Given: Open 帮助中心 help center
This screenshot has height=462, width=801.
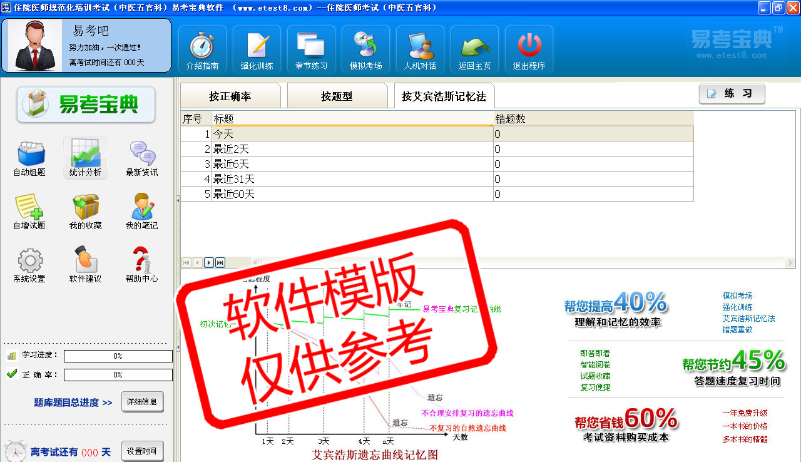Looking at the screenshot, I should (x=141, y=264).
